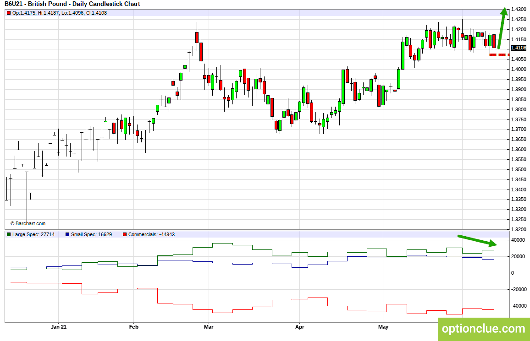The width and height of the screenshot is (530, 341).
Task: Click the © Barchart.com credit text
Action: coord(28,223)
